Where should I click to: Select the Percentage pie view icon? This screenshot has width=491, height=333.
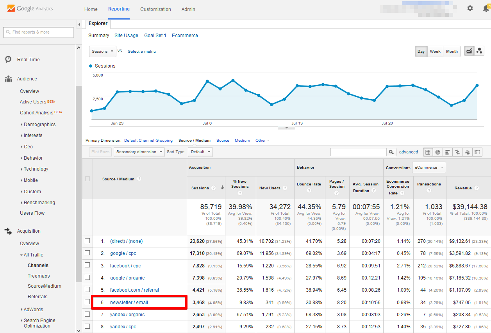(438, 152)
